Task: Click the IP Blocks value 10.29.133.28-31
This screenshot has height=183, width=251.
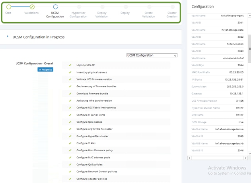Action: 234,79
